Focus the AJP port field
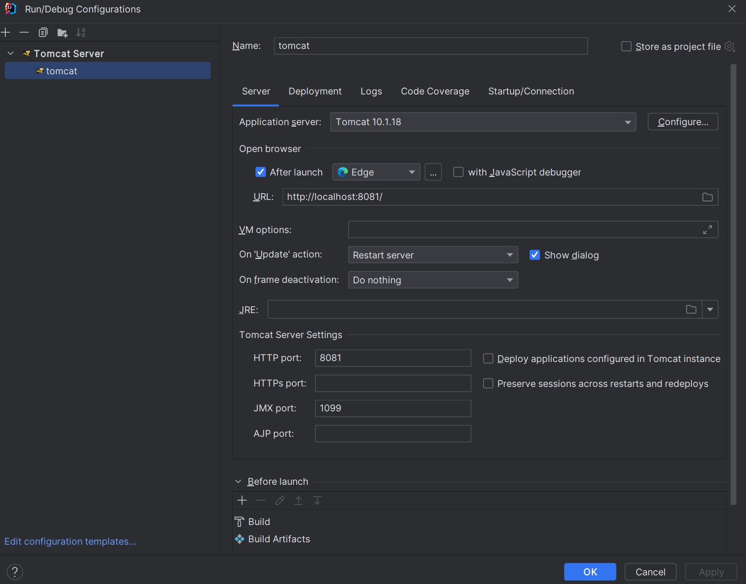The height and width of the screenshot is (584, 746). click(393, 433)
